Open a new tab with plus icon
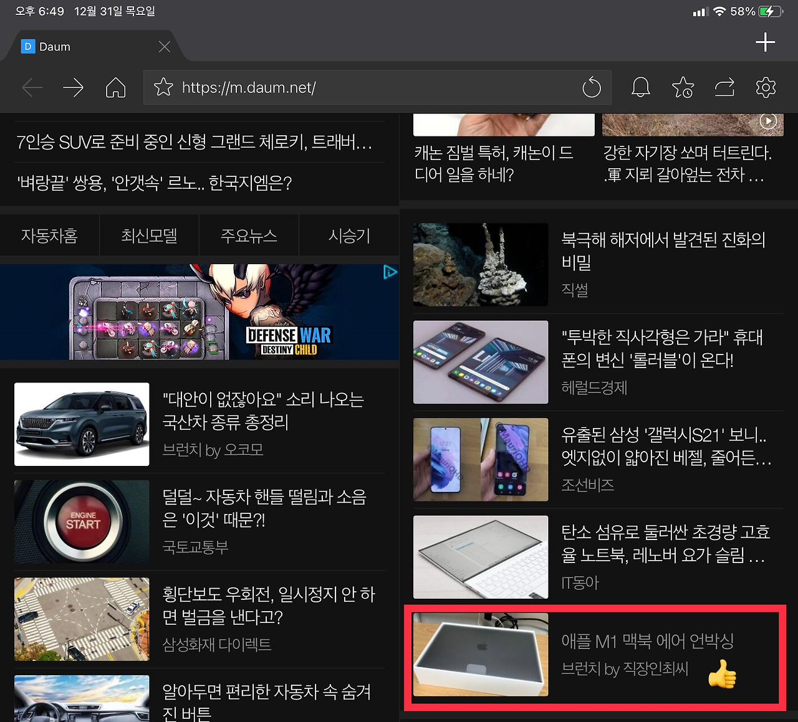This screenshot has height=722, width=798. point(765,42)
